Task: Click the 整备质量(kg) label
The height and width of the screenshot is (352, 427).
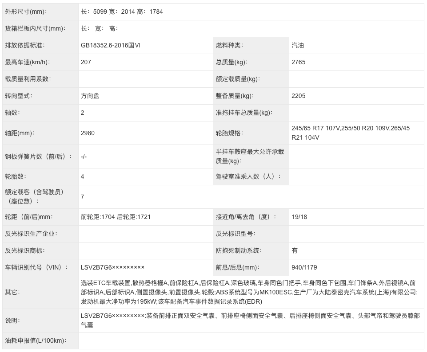Action: point(235,96)
